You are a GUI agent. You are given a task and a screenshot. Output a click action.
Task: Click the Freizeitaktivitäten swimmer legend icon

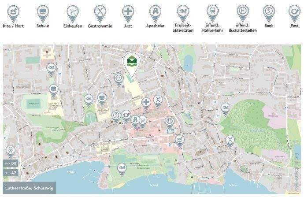[x=183, y=14]
